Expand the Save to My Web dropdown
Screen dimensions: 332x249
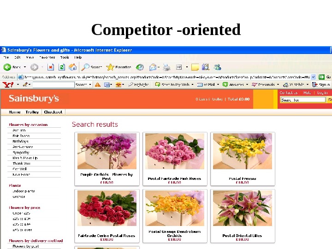pos(192,84)
